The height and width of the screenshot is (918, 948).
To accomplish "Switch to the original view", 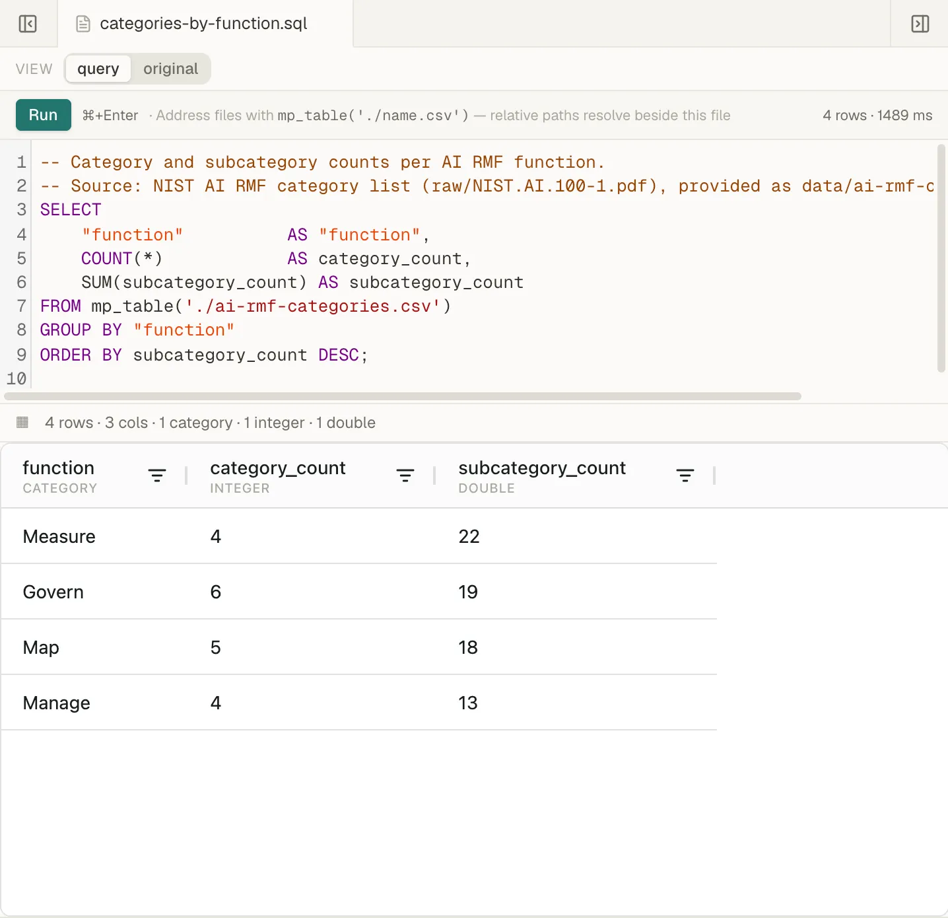I will pos(170,69).
